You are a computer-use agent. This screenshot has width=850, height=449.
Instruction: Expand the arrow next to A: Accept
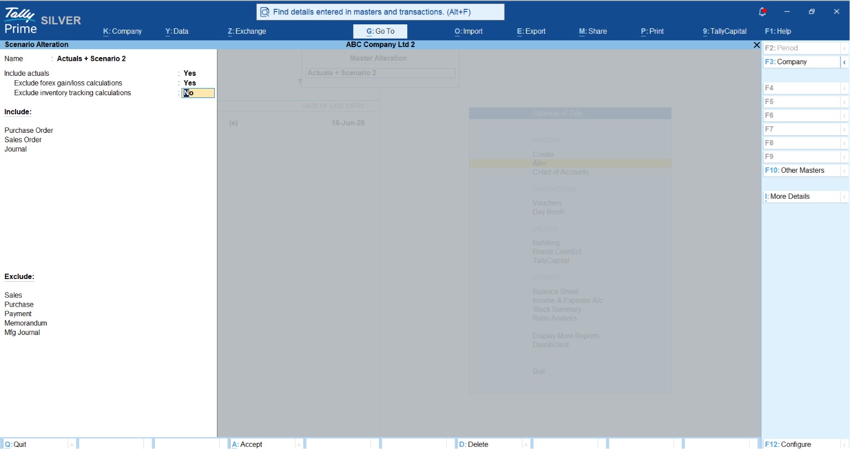click(299, 444)
